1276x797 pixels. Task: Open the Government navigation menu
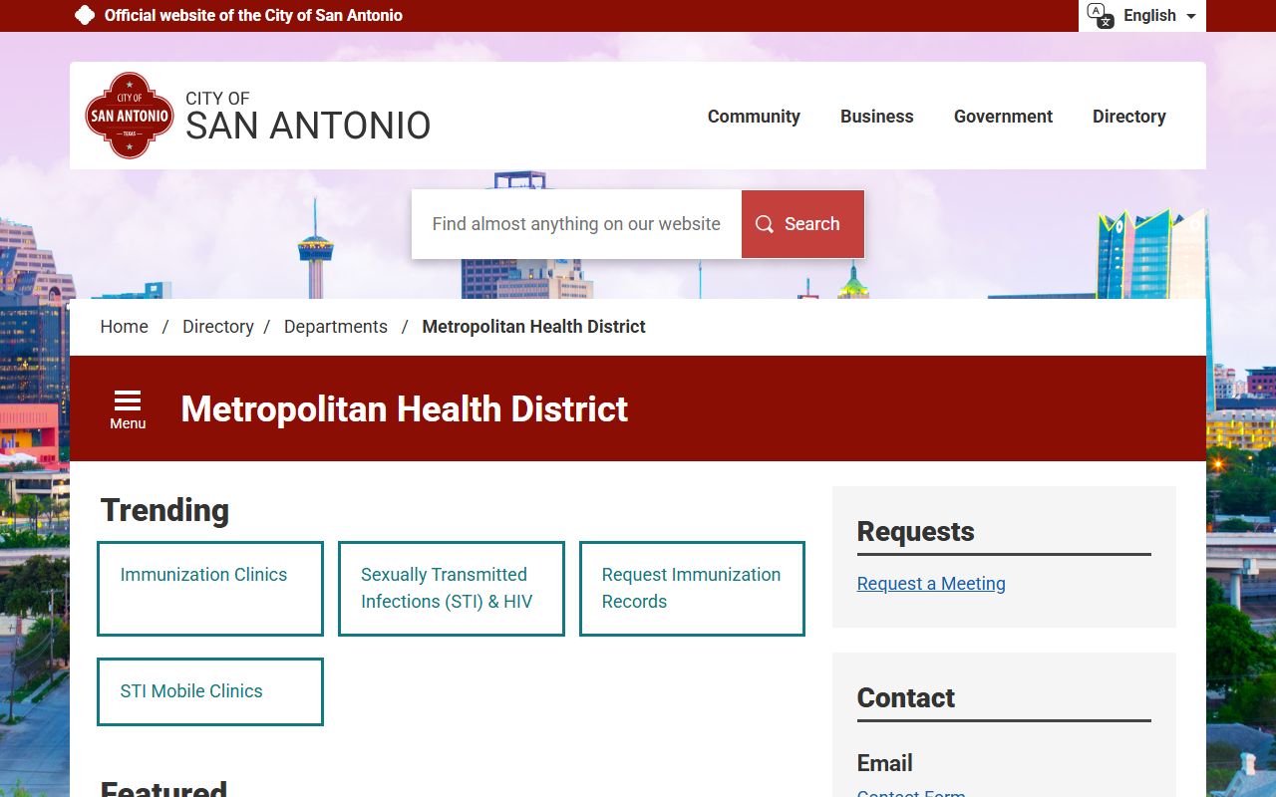[1003, 117]
